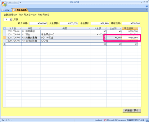Switch to the メニュー tab

[7, 10]
